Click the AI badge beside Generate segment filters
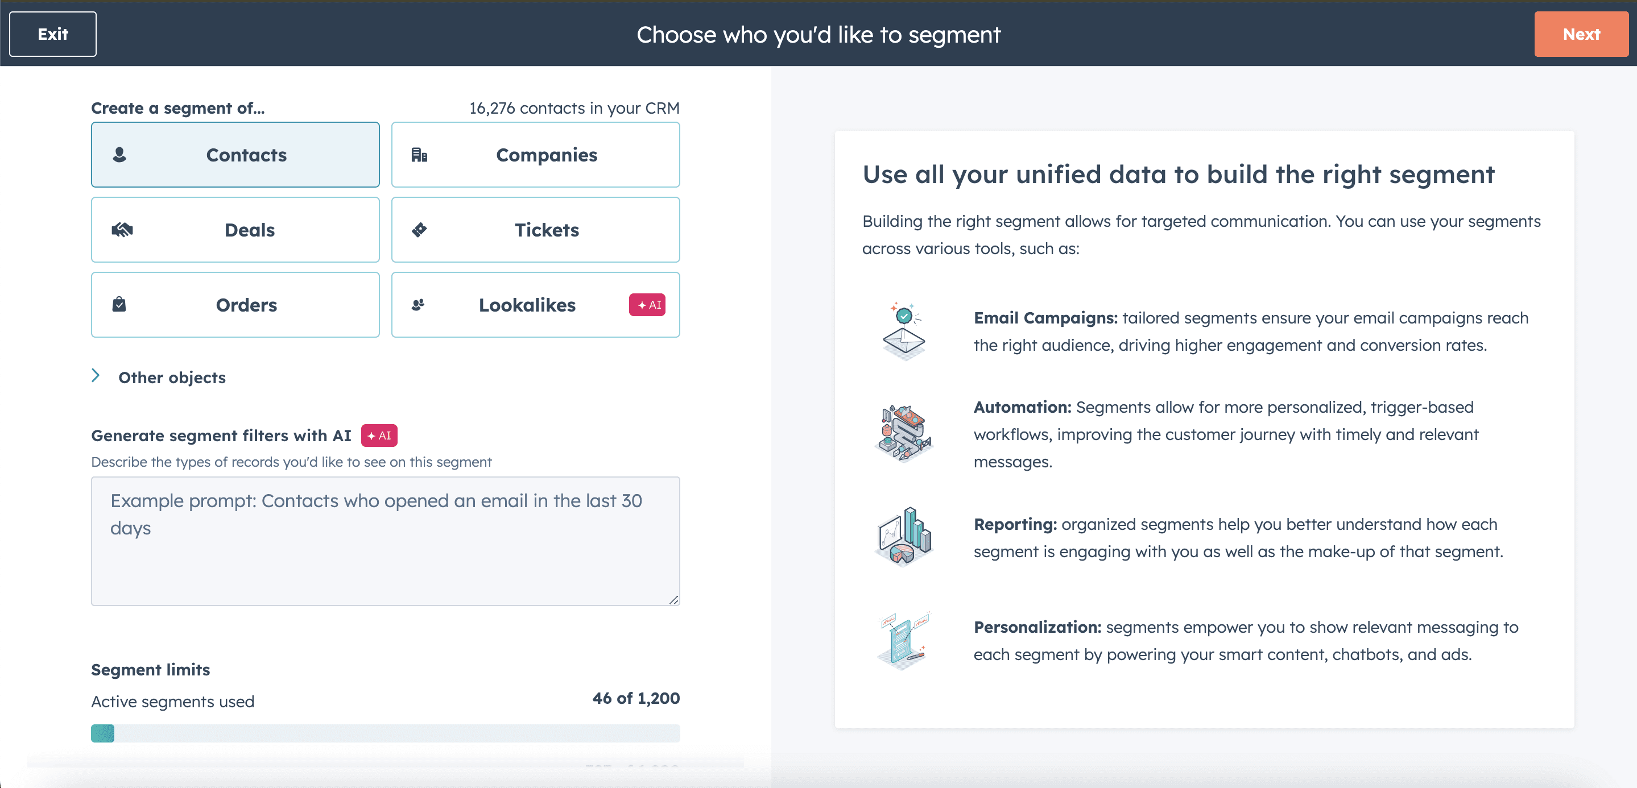Screen dimensions: 1637x788 (x=379, y=436)
